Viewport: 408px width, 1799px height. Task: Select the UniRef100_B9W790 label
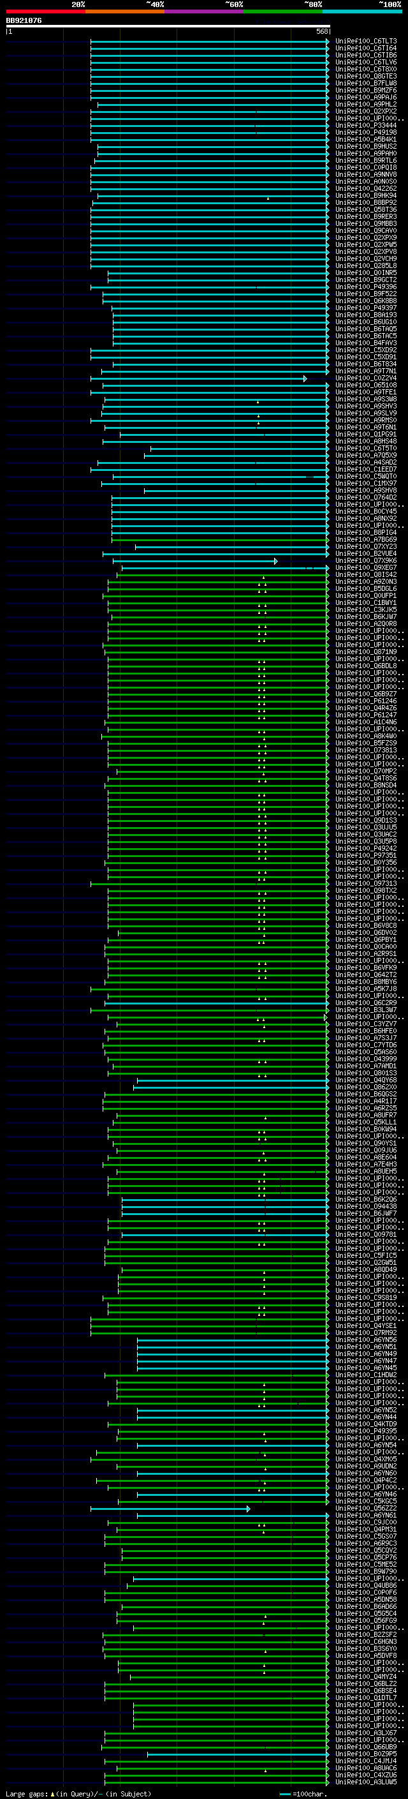(x=366, y=1571)
